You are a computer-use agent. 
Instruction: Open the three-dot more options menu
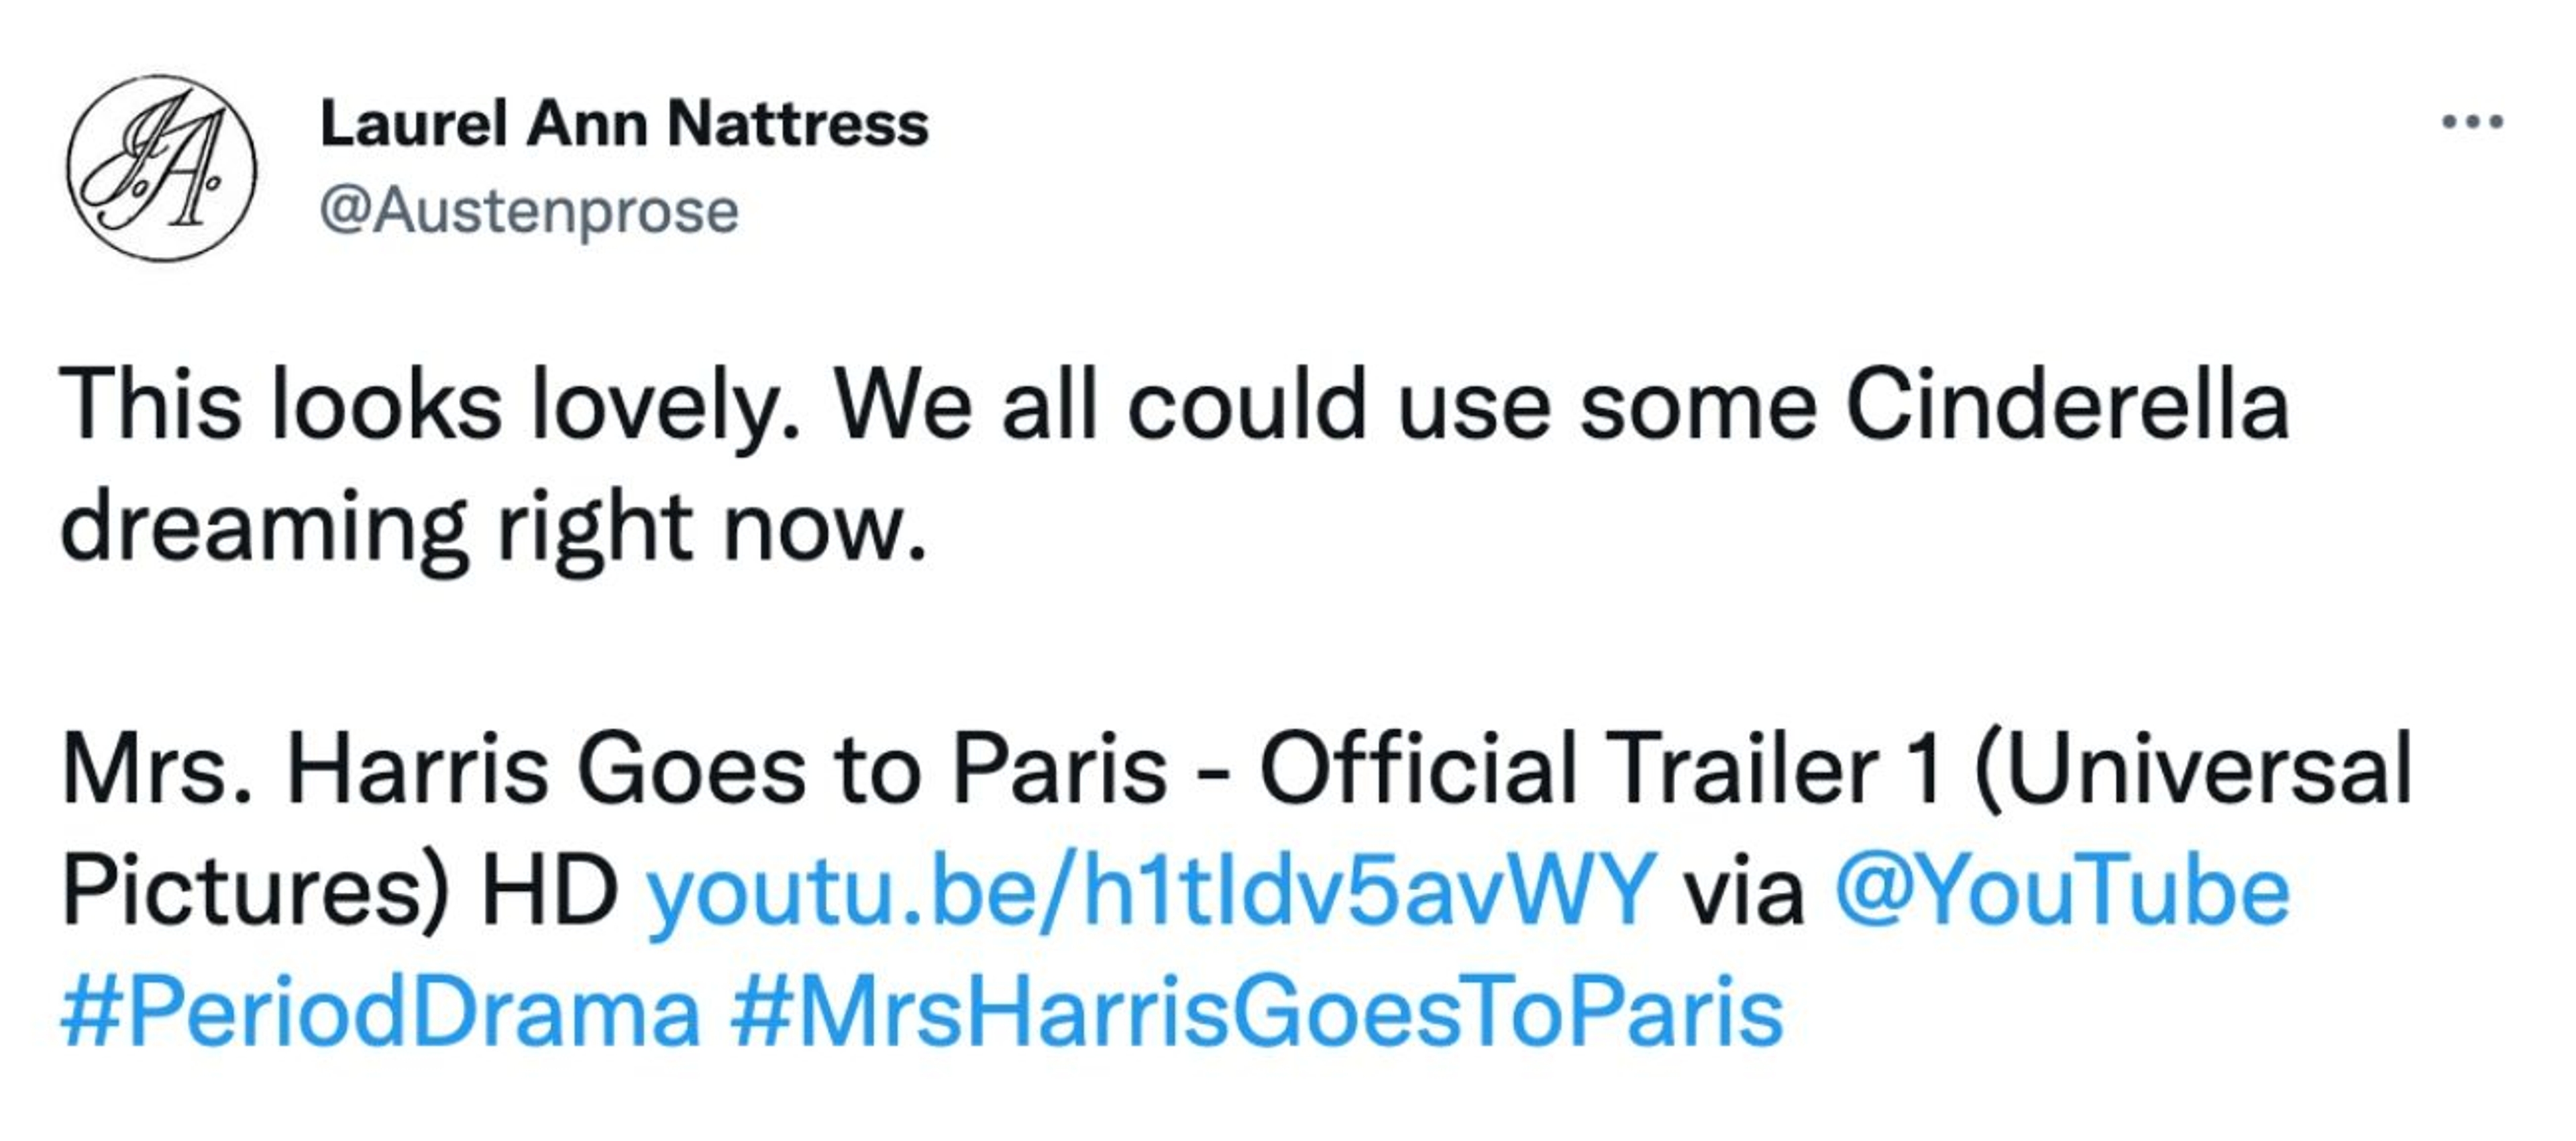coord(2472,123)
